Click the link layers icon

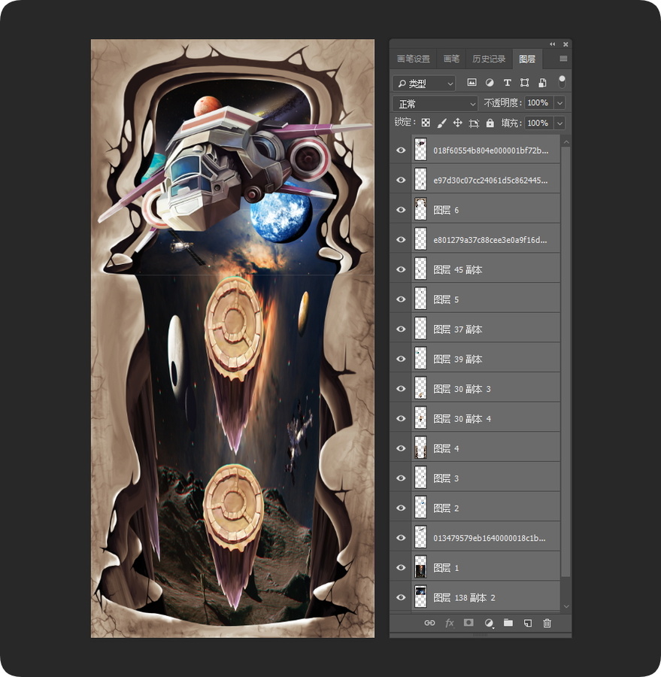pos(429,623)
